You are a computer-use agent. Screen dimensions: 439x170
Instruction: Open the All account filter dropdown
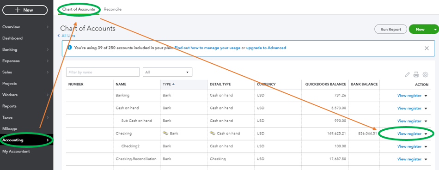tap(167, 72)
